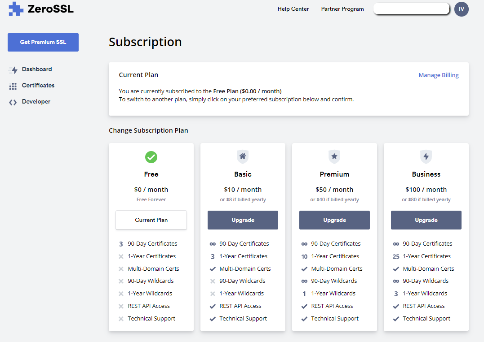Click the '$10 / month' price

[243, 190]
